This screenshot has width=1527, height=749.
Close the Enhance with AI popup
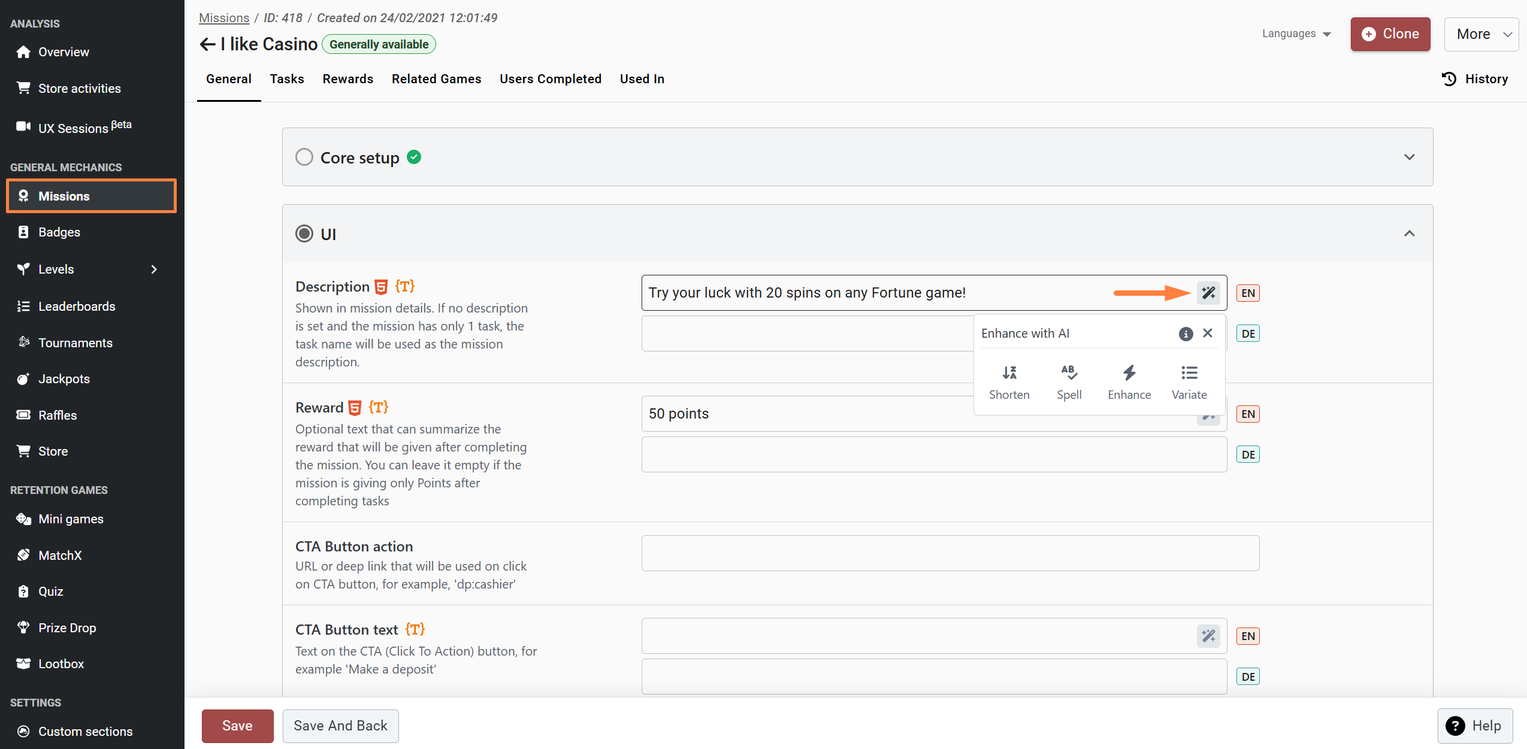pos(1208,333)
